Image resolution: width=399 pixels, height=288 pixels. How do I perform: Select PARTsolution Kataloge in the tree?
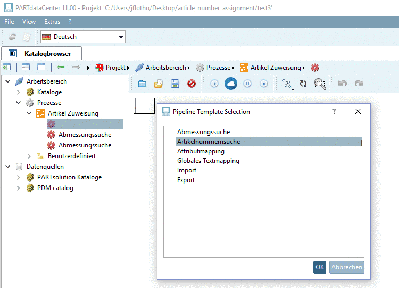click(x=70, y=177)
